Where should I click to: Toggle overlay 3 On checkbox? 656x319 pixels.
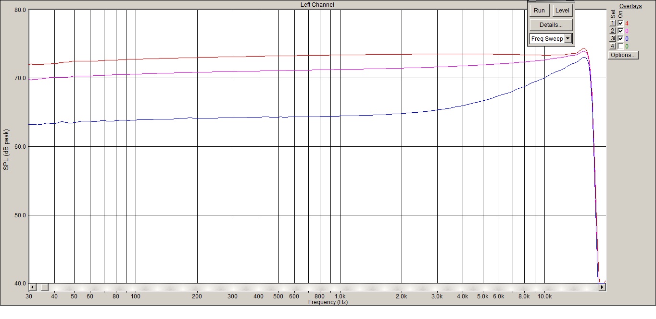(x=620, y=38)
